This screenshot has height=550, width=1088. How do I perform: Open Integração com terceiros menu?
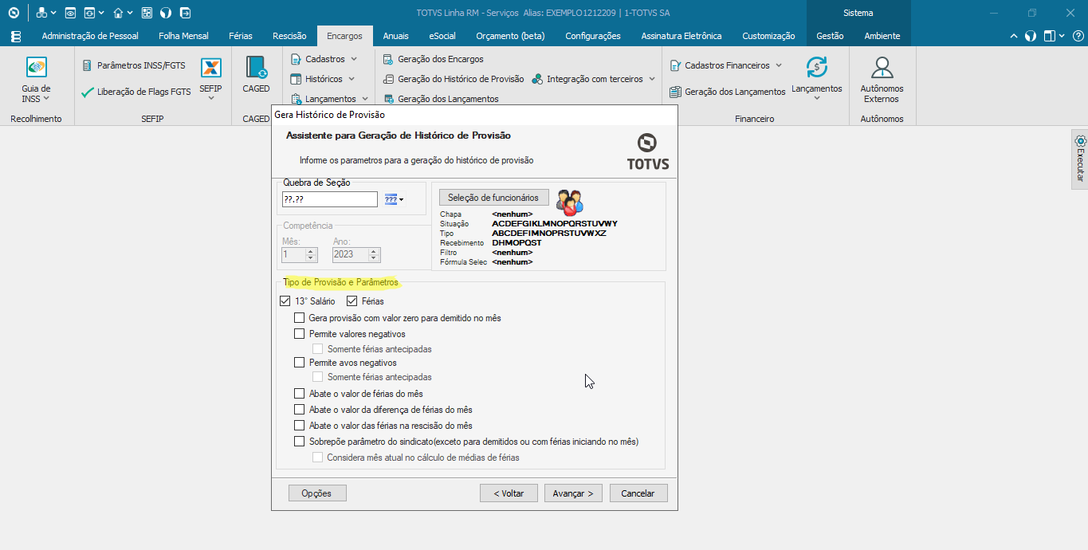[594, 79]
